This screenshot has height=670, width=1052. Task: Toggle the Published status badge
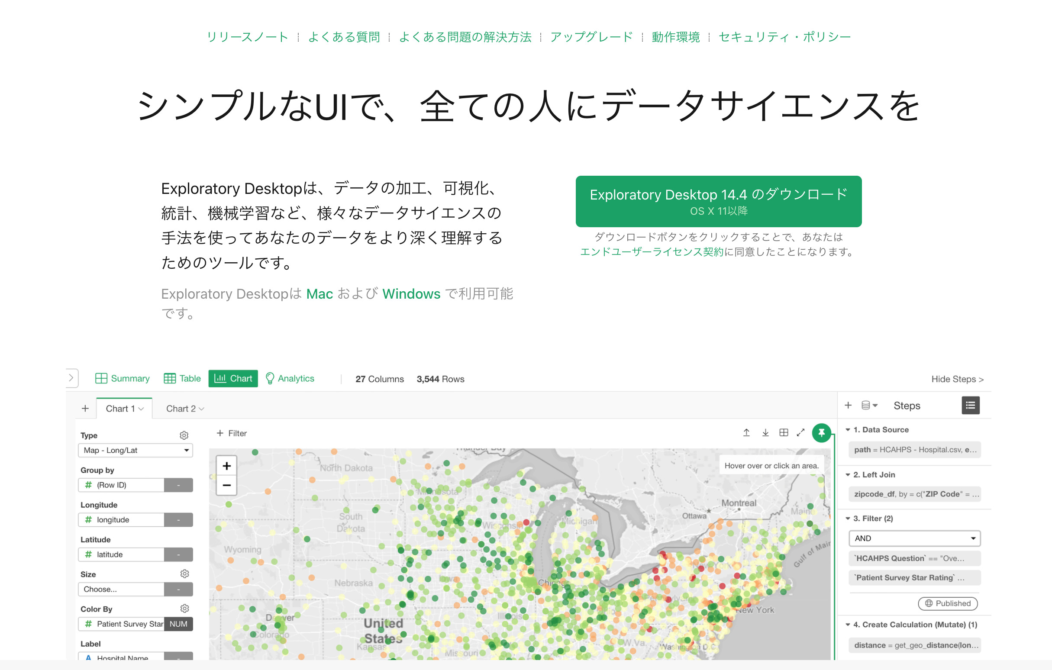(947, 603)
